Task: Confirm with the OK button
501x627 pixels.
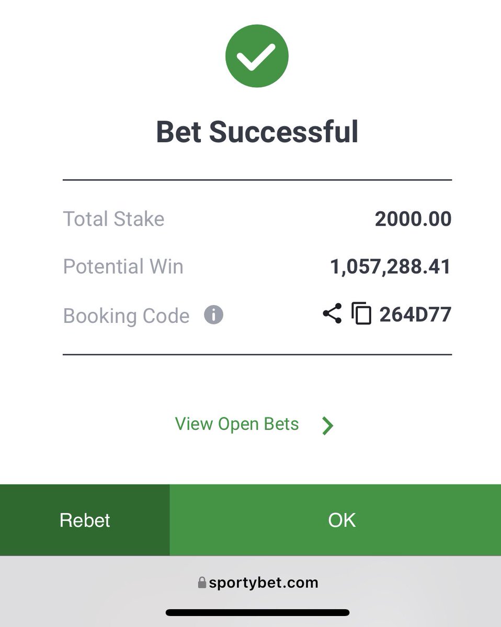Action: pyautogui.click(x=335, y=520)
